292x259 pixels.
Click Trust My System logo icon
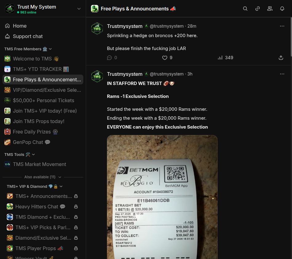coord(10,9)
